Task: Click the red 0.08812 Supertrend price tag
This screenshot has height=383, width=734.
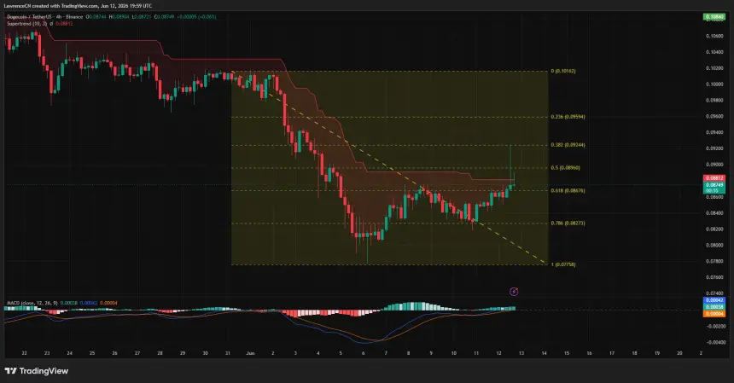Action: (714, 178)
